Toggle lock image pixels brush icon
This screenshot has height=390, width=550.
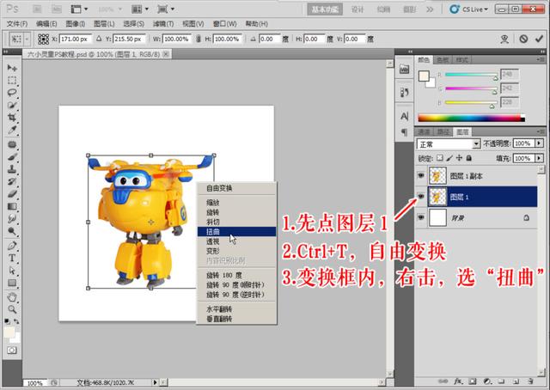click(x=449, y=158)
